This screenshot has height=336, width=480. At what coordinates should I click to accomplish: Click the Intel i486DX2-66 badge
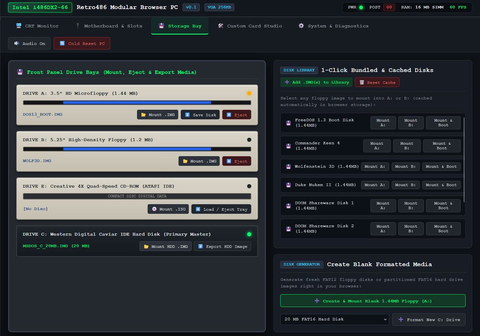coord(40,7)
